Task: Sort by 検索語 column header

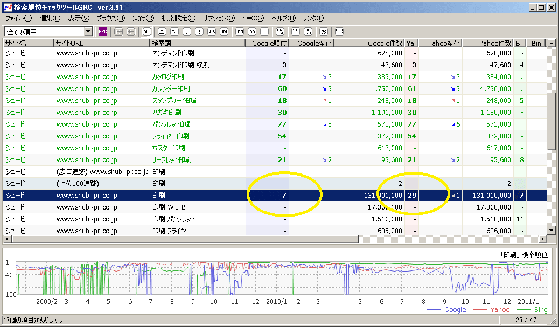Action: click(x=197, y=43)
